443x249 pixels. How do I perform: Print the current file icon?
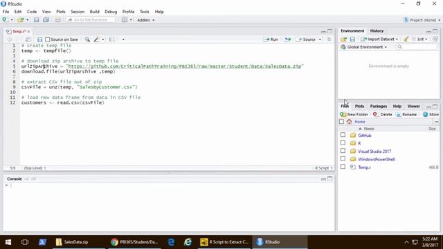tap(57, 20)
